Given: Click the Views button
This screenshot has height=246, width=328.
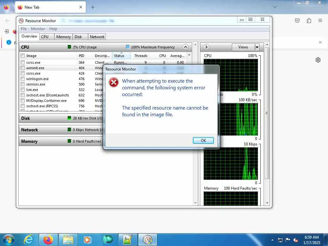Looking at the screenshot, I should click(243, 47).
